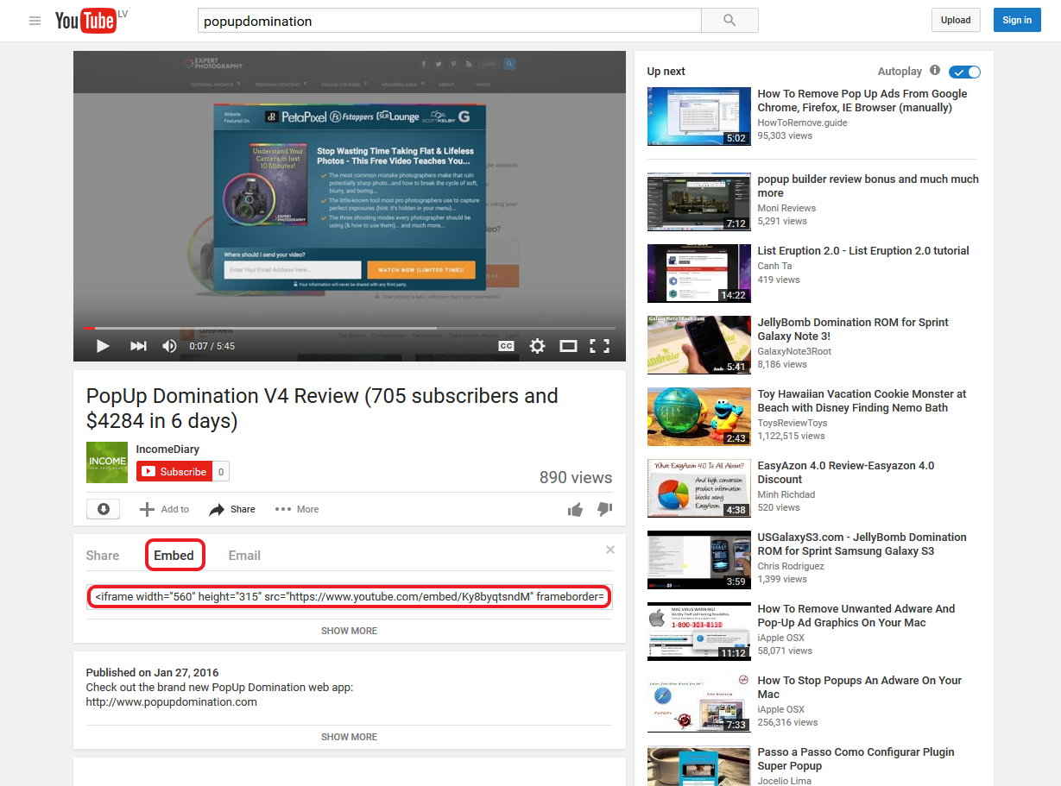
Task: Seek on the video progress bar
Action: pyautogui.click(x=350, y=328)
